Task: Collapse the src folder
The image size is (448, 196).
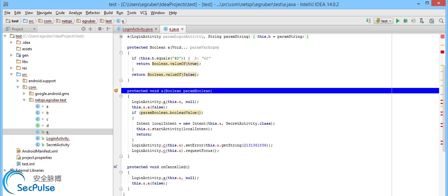Action: 12,74
